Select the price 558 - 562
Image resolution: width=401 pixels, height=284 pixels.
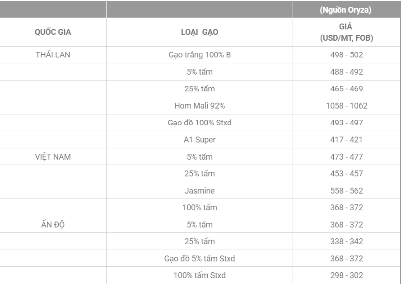(x=346, y=191)
